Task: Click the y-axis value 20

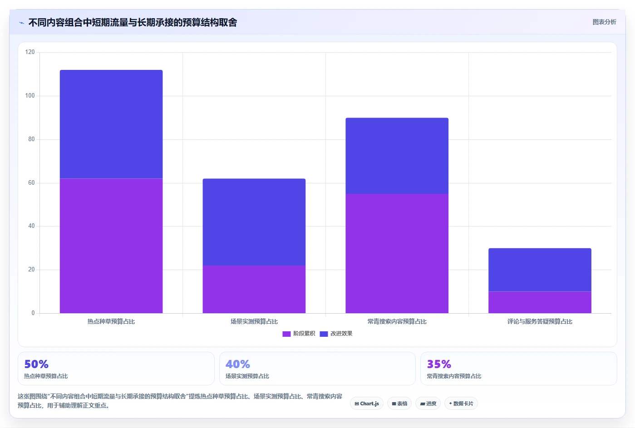Action: coord(31,270)
